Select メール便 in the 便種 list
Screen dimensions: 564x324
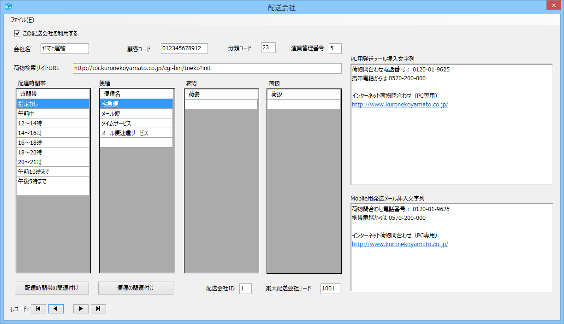[x=136, y=114]
